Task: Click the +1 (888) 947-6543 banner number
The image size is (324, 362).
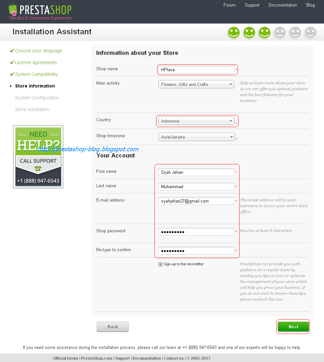Action: [x=38, y=181]
